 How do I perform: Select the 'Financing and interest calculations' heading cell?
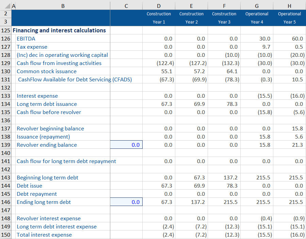59,31
